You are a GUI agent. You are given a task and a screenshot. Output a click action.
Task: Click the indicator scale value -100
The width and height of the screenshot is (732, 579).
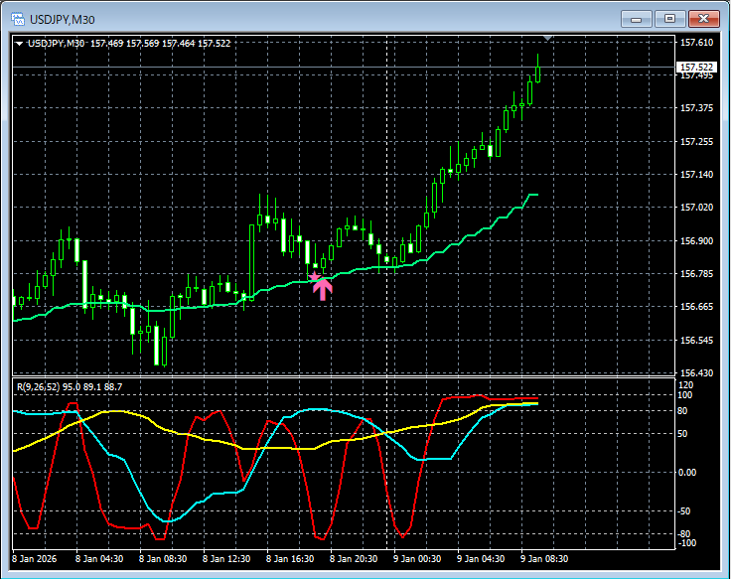687,543
